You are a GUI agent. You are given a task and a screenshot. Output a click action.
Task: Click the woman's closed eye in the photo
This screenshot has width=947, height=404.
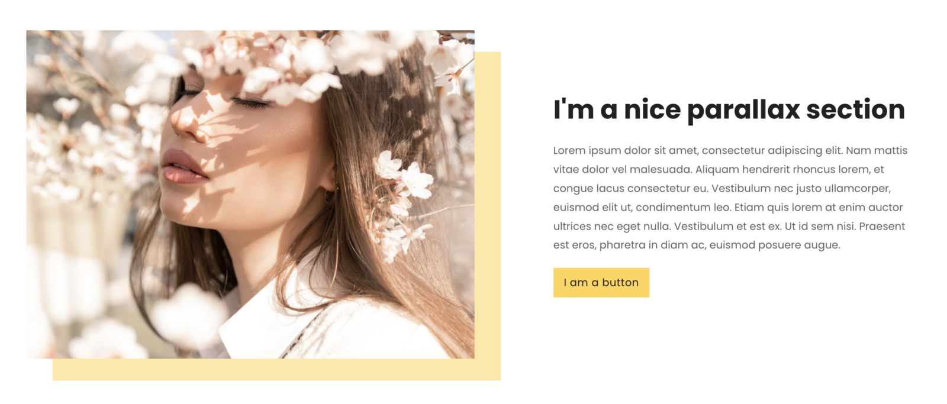pos(252,103)
